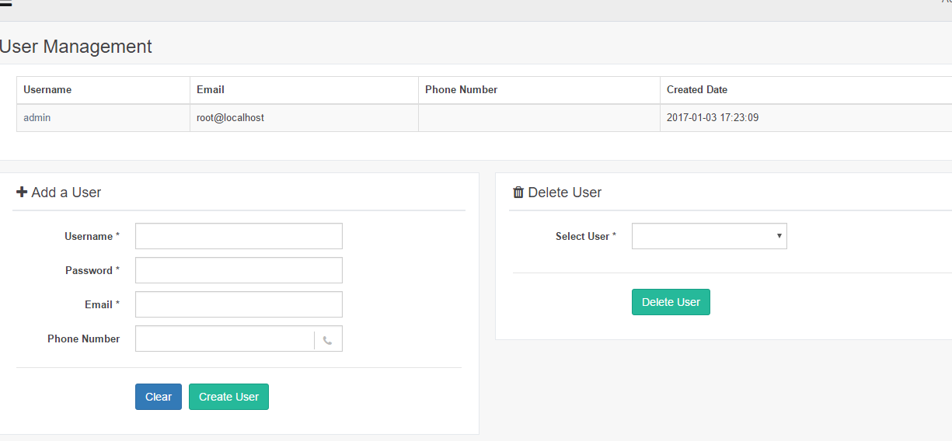The width and height of the screenshot is (952, 441).
Task: Focus the Username input field
Action: (x=239, y=236)
